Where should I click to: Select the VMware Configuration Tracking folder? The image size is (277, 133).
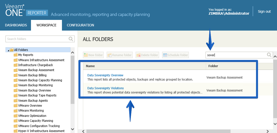click(39, 126)
